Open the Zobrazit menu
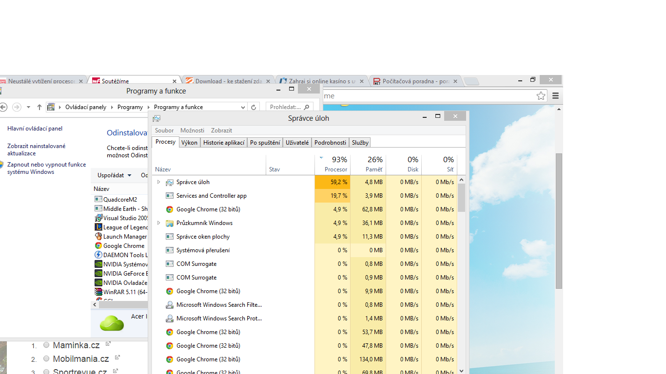Viewport: 666px width, 374px height. pyautogui.click(x=221, y=131)
